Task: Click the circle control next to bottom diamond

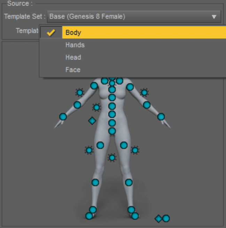Action: coord(166,218)
